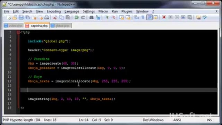Open the Macro menu
The width and height of the screenshot is (222, 125).
pyautogui.click(x=103, y=11)
